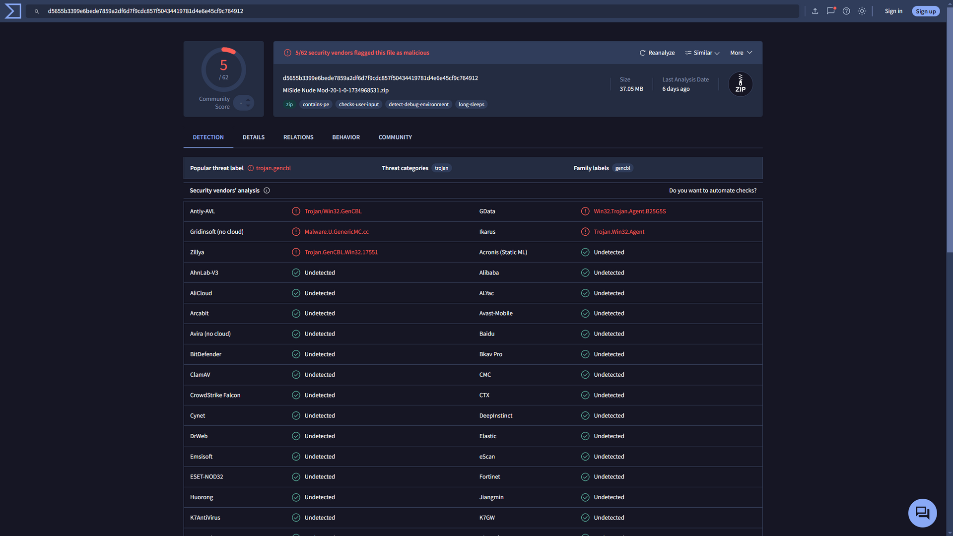Click the 37.05 MB size value
This screenshot has height=536, width=953.
tap(631, 89)
